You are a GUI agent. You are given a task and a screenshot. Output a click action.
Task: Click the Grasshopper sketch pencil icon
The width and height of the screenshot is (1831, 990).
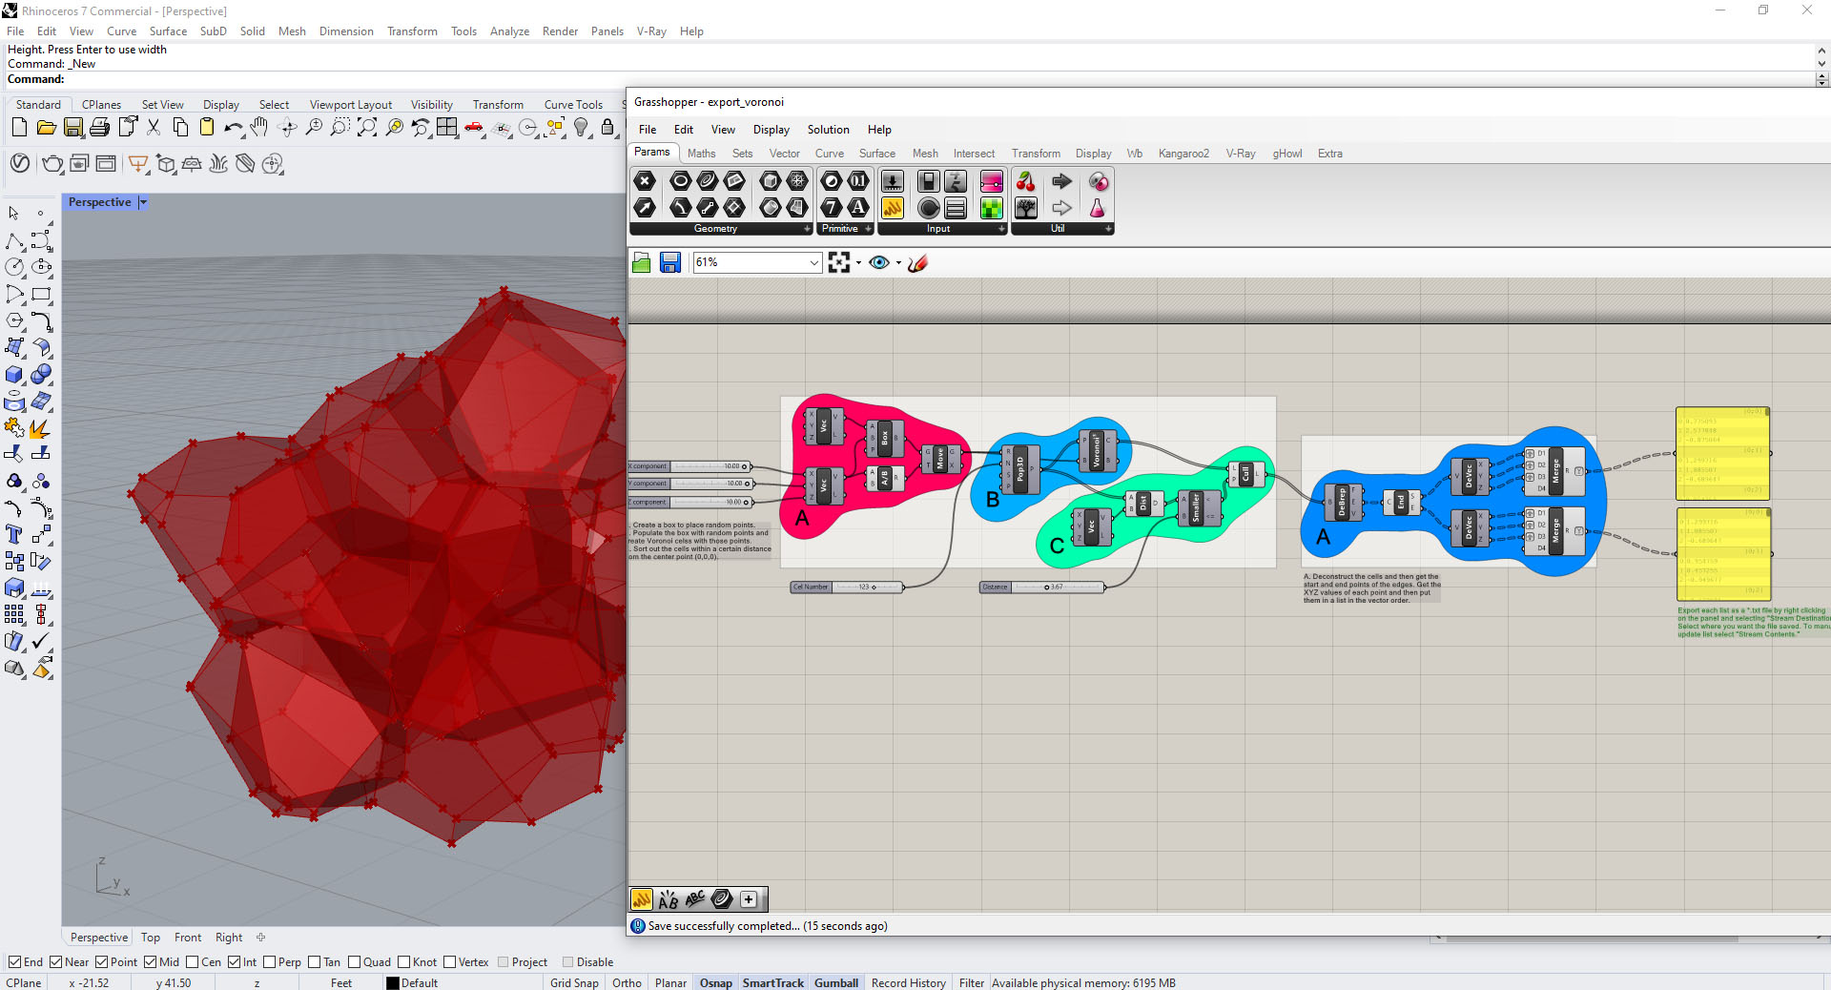click(x=917, y=262)
